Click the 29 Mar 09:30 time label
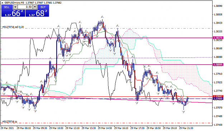 (x=40, y=128)
